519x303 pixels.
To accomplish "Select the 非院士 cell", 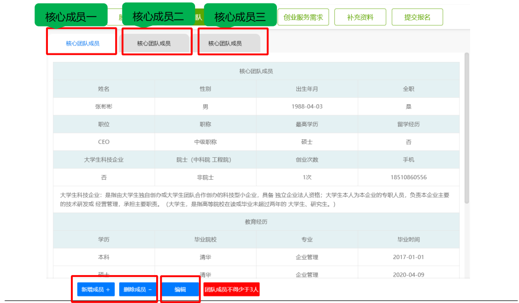I will (205, 178).
